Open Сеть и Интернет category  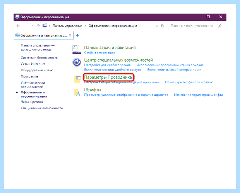point(33,64)
